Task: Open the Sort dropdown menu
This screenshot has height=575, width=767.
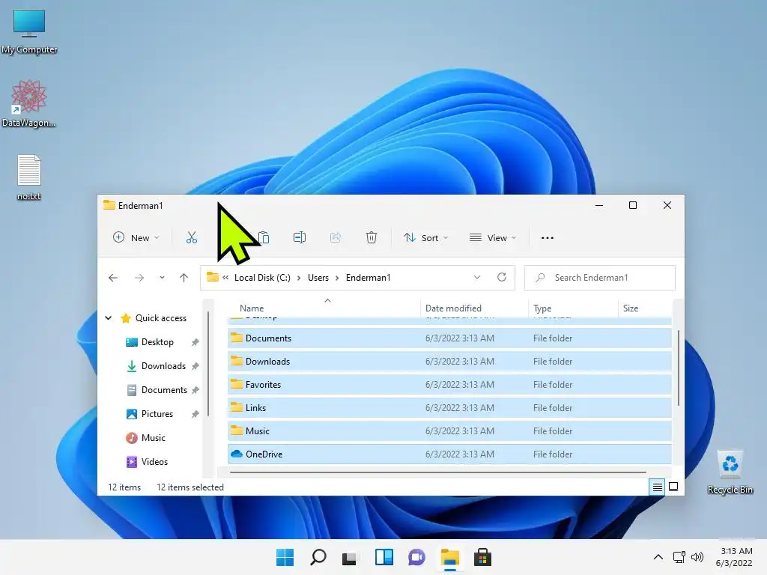Action: [x=425, y=237]
